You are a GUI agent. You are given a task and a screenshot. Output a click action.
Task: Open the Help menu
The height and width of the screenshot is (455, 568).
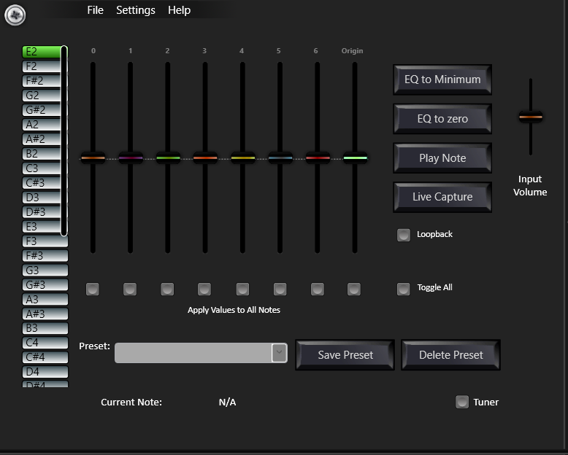tap(179, 10)
